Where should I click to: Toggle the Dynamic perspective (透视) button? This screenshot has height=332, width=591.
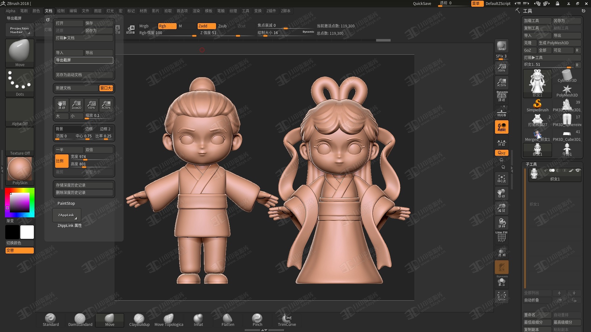coord(501,97)
